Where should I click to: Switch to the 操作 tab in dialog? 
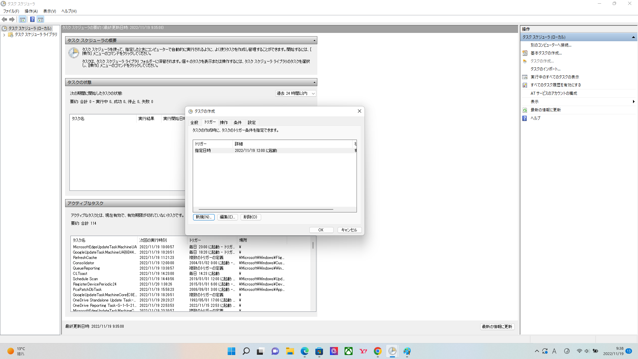(224, 123)
